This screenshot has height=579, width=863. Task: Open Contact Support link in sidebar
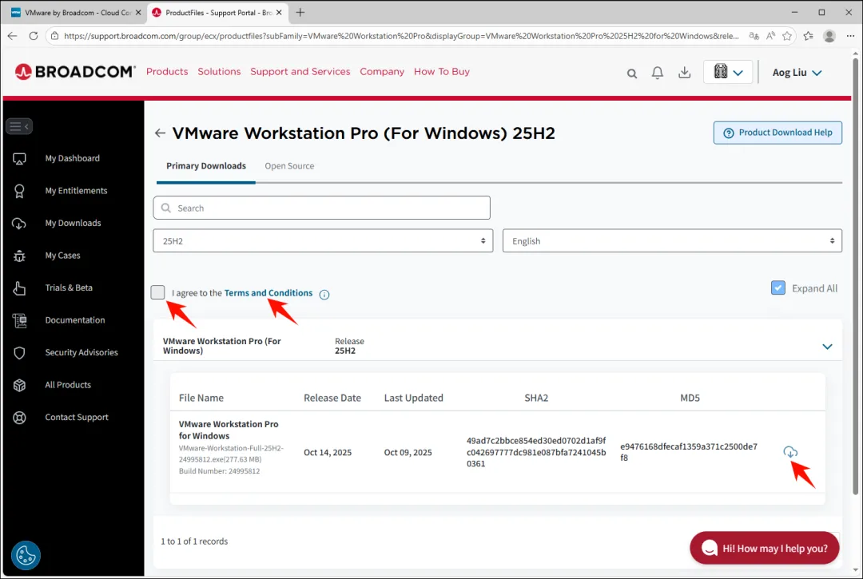pyautogui.click(x=77, y=418)
